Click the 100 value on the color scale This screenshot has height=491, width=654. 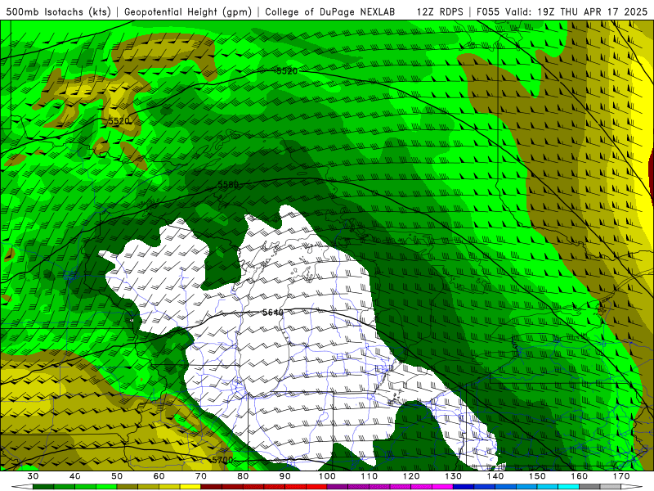click(x=327, y=476)
